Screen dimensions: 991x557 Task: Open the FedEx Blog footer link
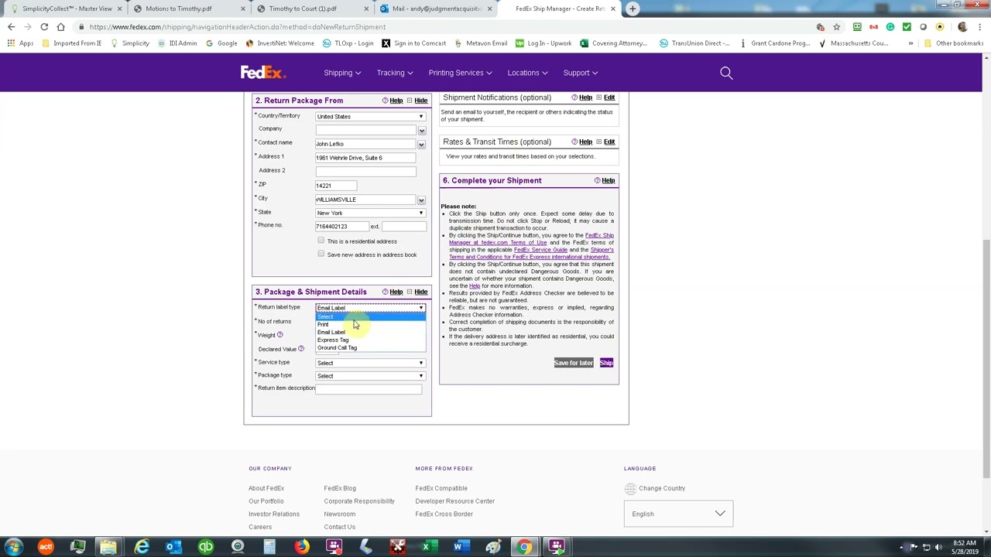[340, 488]
